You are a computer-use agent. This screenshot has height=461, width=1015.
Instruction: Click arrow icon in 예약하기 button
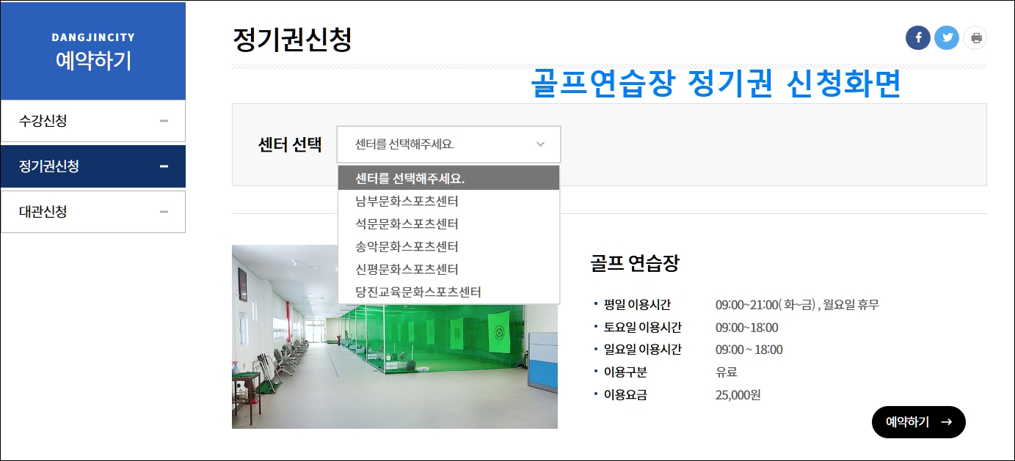(946, 422)
